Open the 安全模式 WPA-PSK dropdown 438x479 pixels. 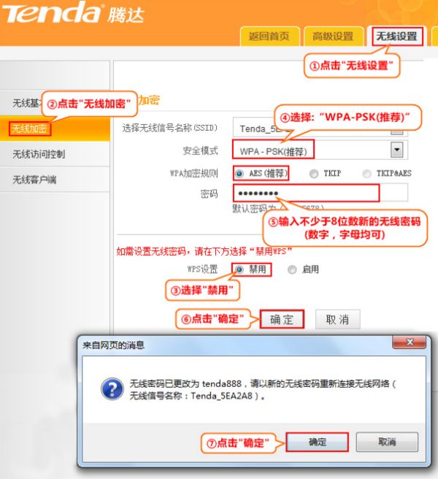[x=397, y=150]
